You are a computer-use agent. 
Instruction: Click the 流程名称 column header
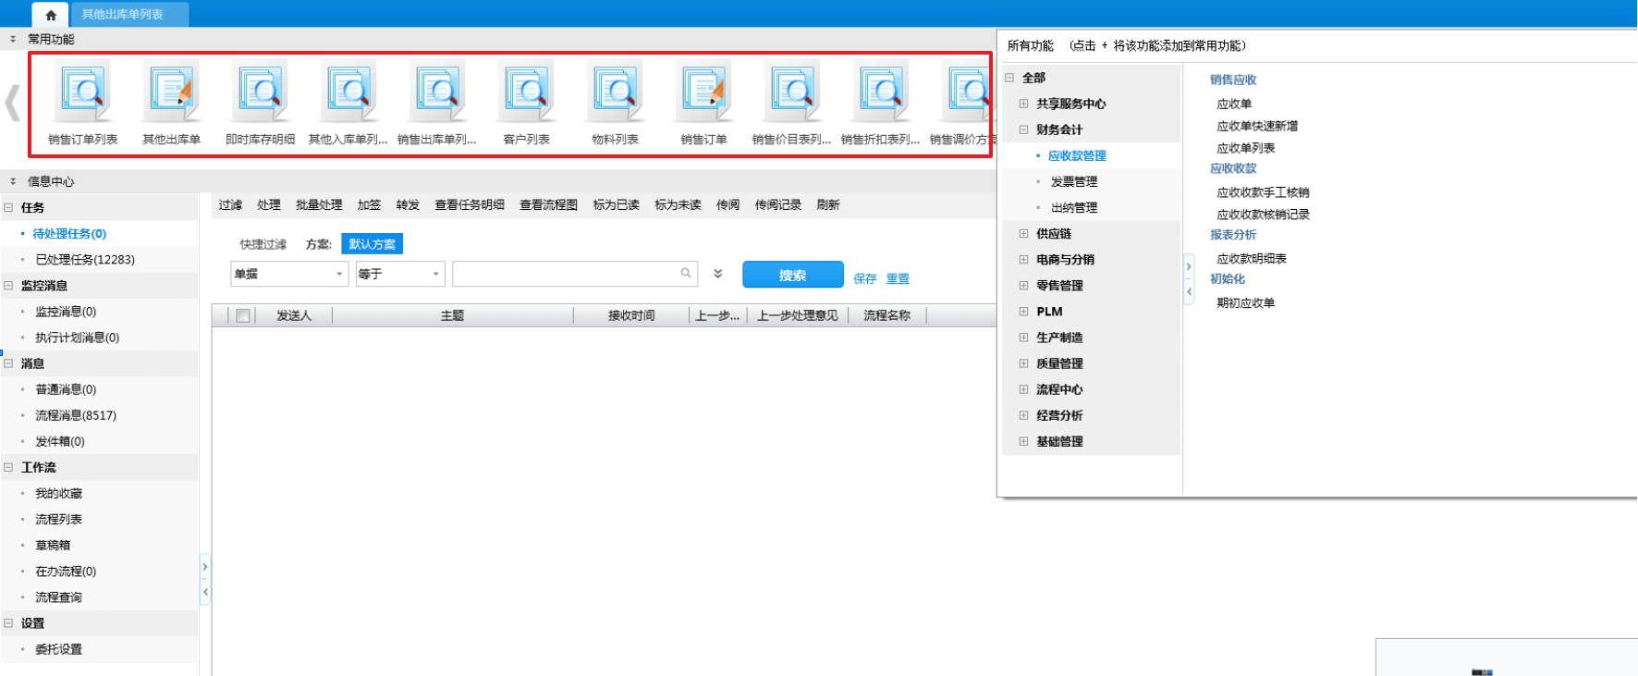886,315
